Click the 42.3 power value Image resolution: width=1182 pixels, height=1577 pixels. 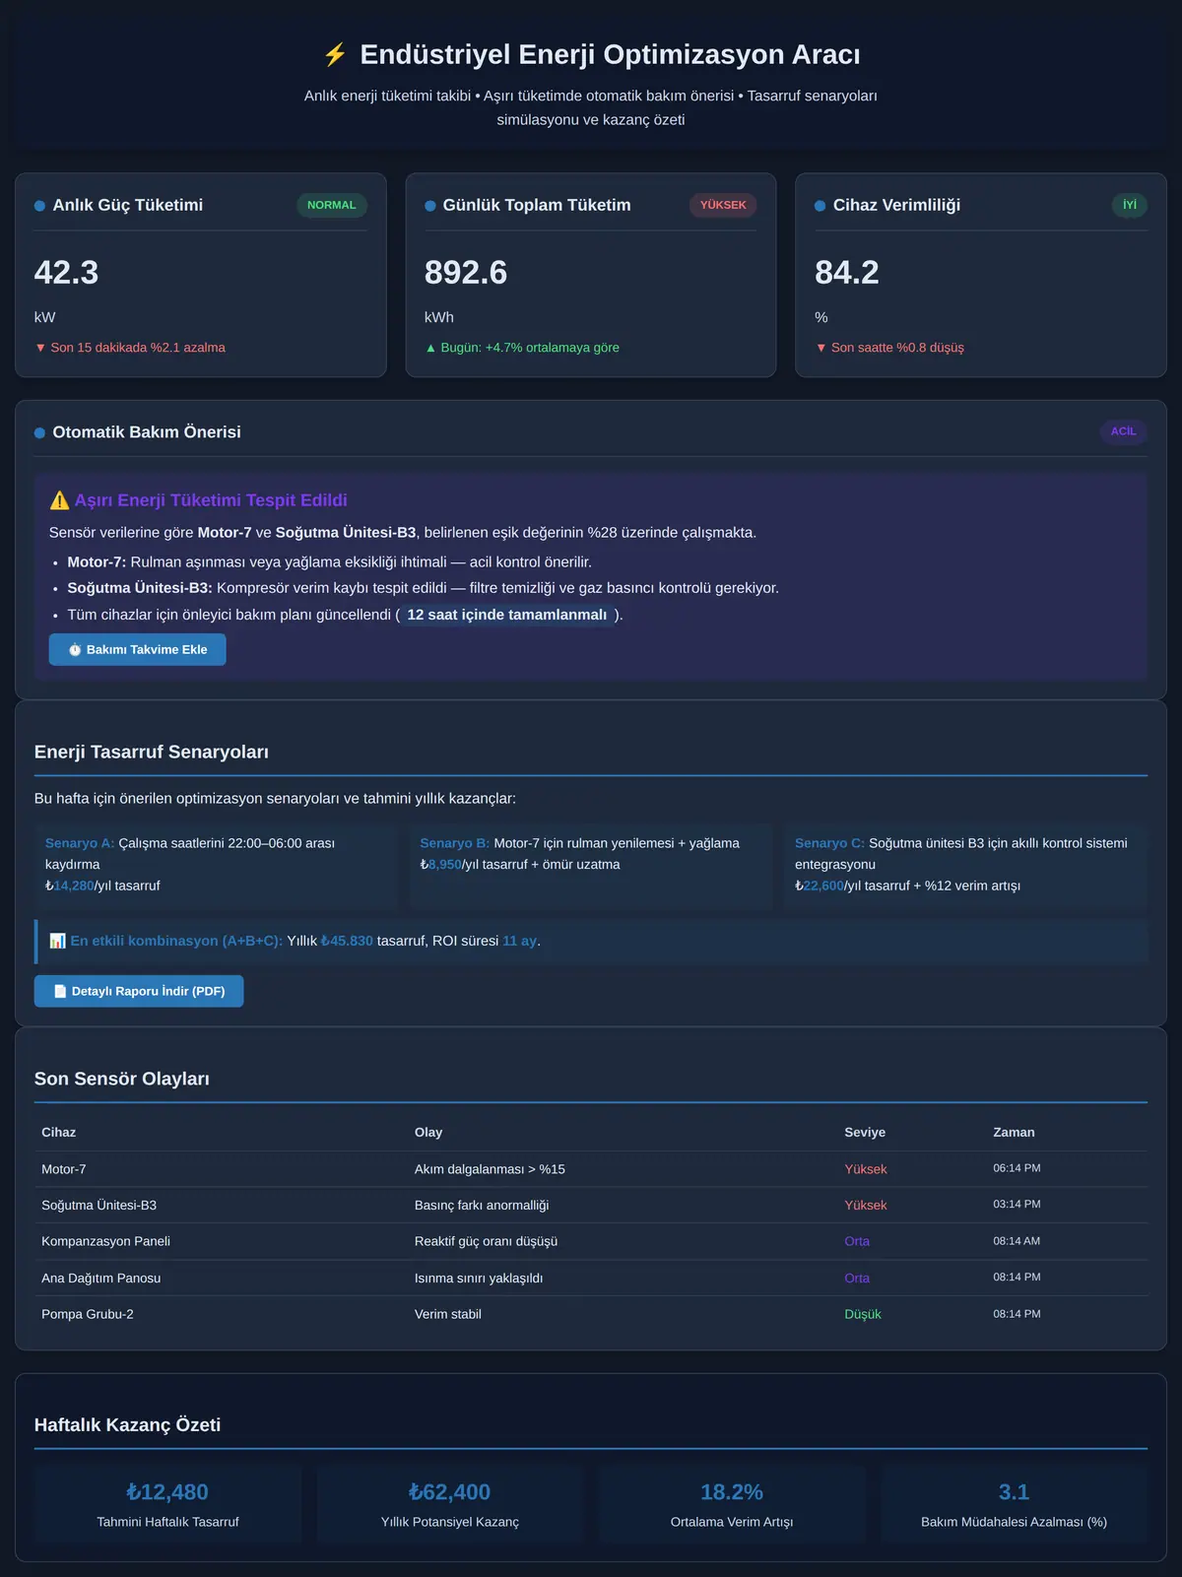pyautogui.click(x=66, y=273)
